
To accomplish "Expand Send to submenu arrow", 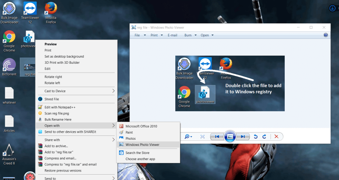I will click(113, 178).
